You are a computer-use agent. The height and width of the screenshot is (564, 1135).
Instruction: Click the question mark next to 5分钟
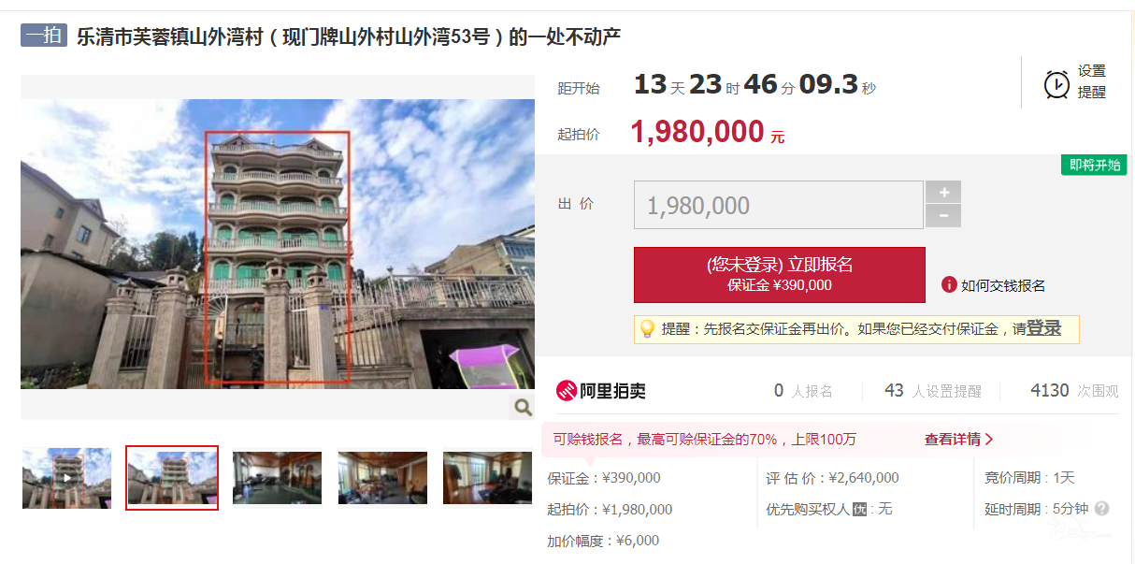(1102, 509)
